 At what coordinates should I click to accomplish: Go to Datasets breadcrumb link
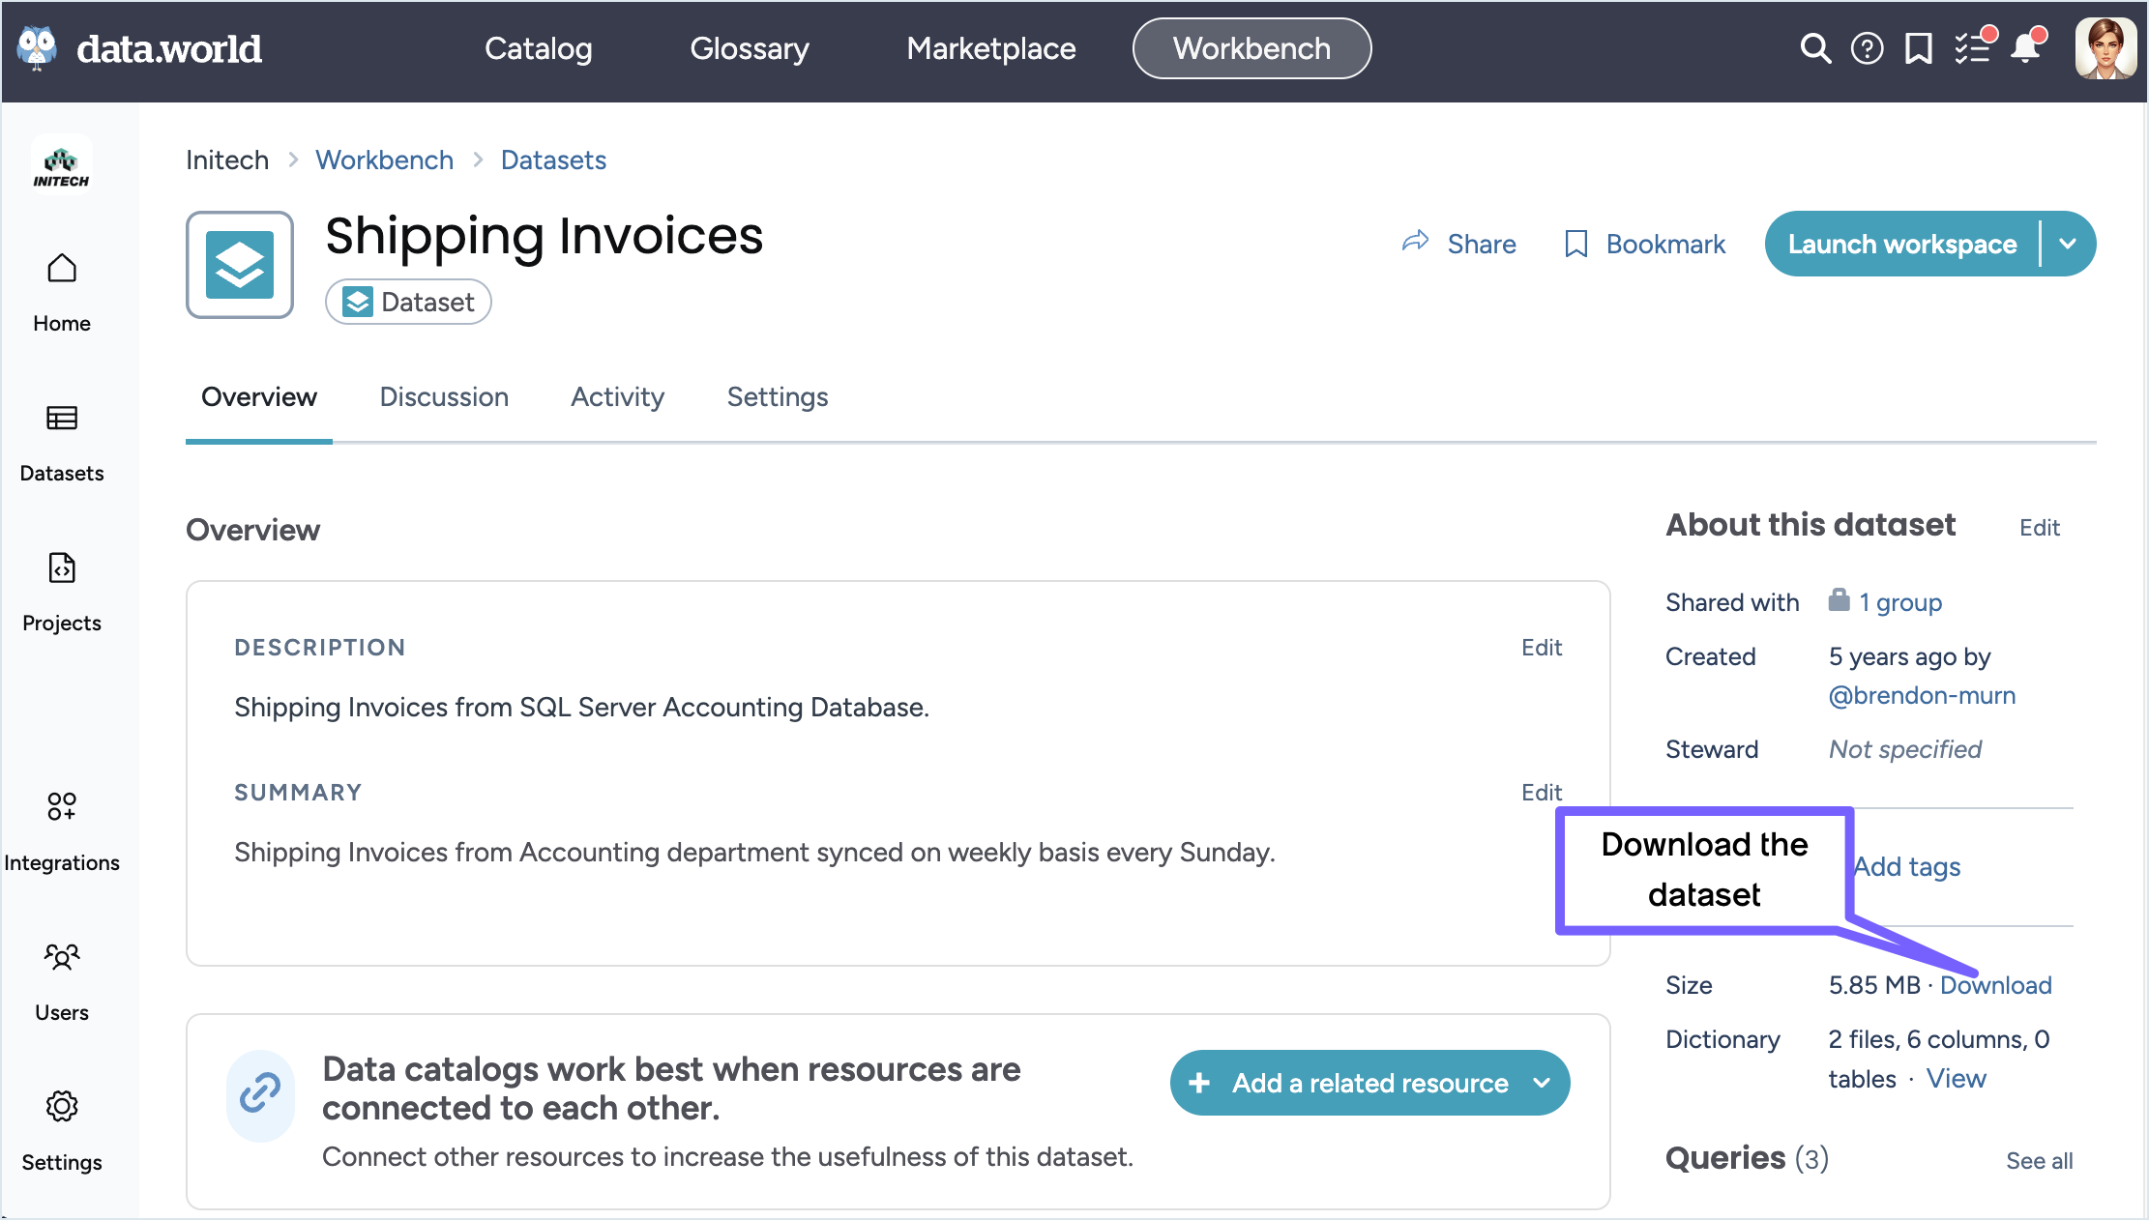[x=553, y=160]
